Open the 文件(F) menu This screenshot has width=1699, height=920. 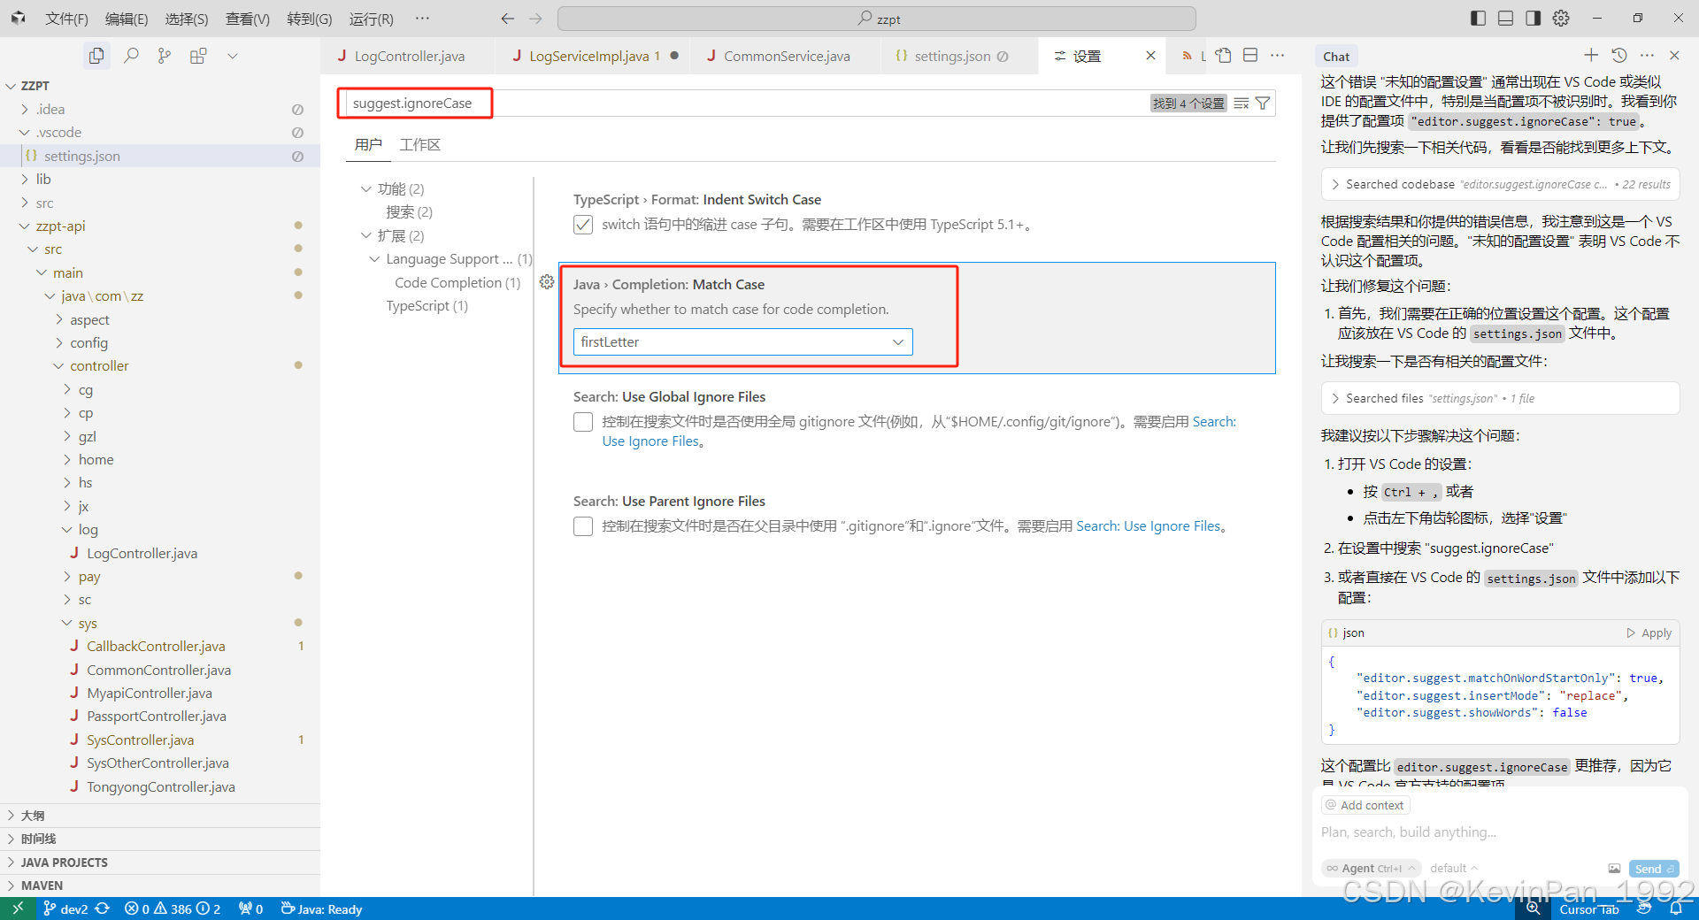click(x=66, y=19)
